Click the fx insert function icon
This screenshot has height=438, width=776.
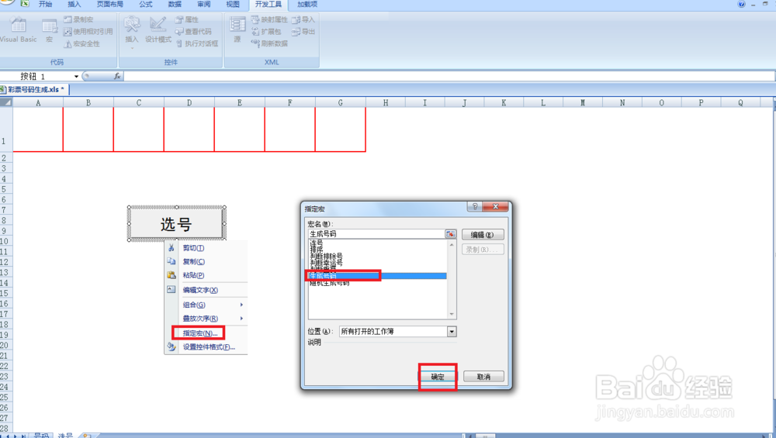tap(117, 76)
